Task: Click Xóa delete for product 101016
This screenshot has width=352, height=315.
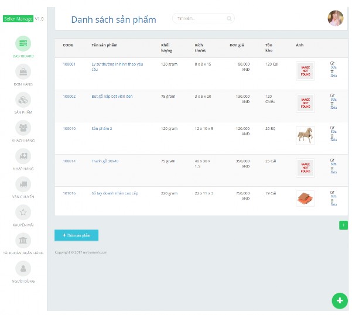Action: coord(333,203)
